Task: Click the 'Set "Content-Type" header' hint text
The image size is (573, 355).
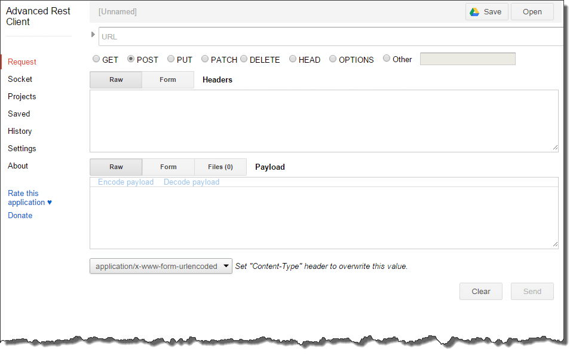Action: point(321,266)
